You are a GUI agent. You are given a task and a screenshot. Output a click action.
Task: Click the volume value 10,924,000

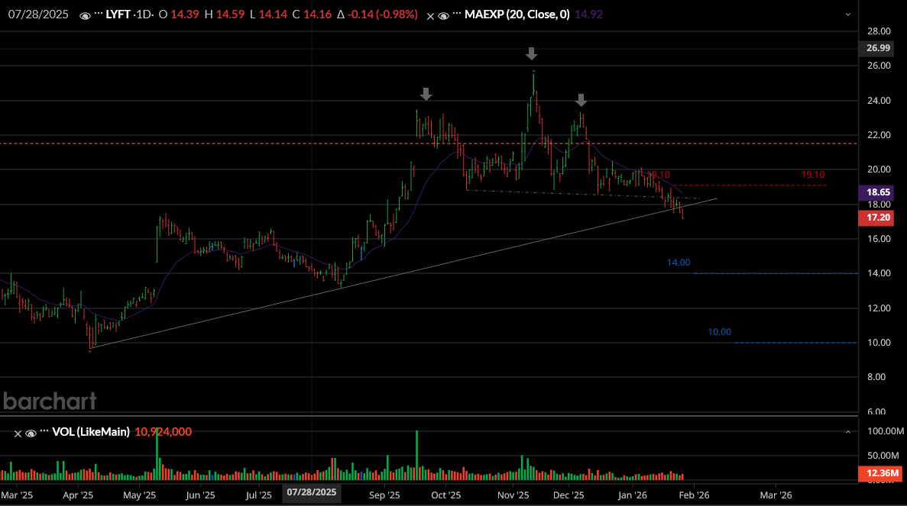tap(163, 431)
